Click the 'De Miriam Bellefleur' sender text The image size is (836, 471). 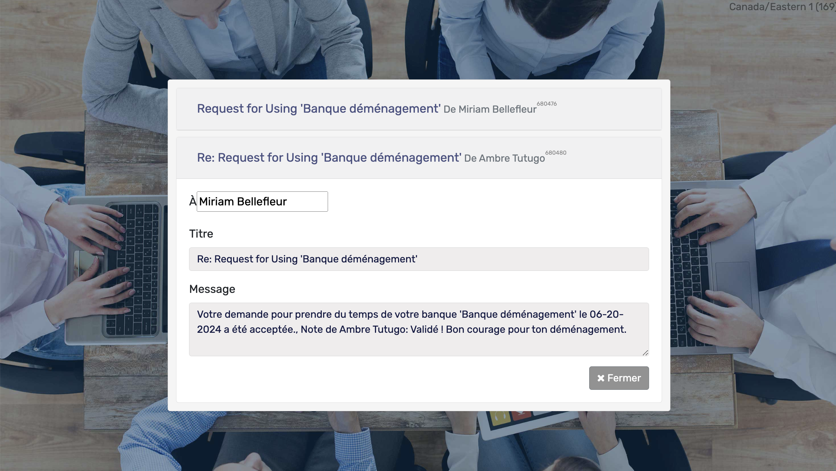[489, 110]
